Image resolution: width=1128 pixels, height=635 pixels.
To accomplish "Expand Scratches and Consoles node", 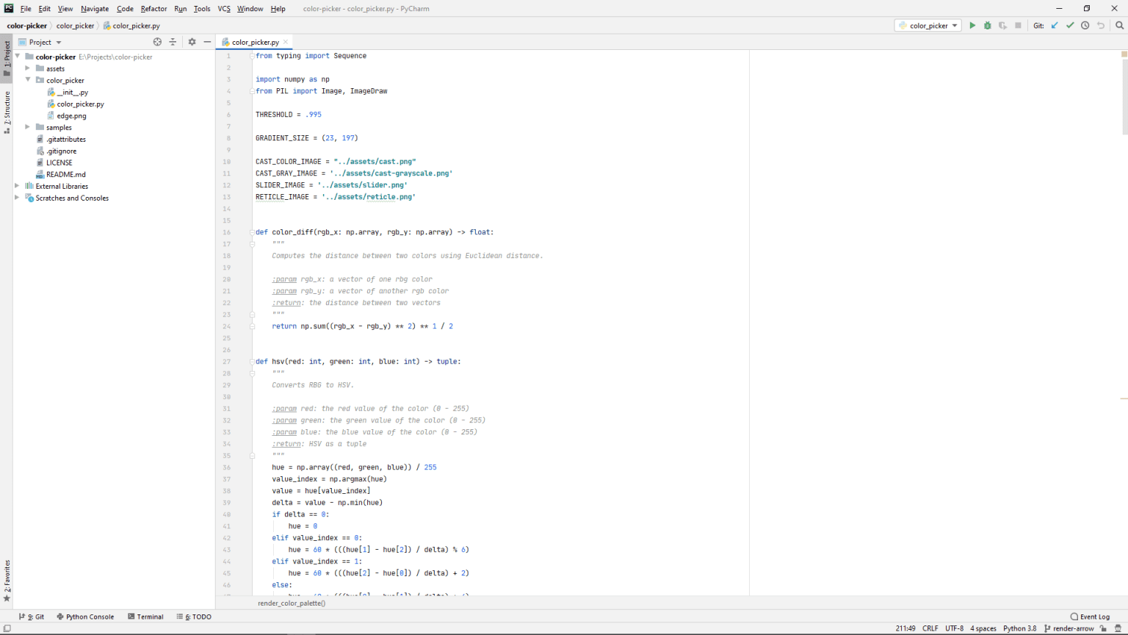I will pyautogui.click(x=17, y=198).
